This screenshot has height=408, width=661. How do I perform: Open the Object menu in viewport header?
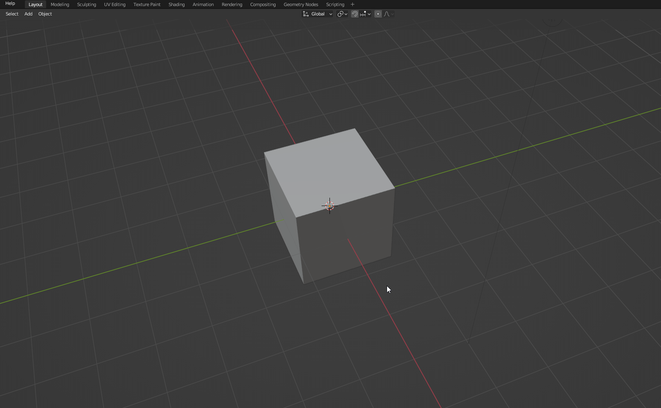tap(45, 14)
